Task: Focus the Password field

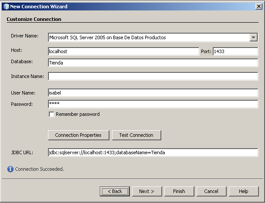Action: click(x=153, y=104)
